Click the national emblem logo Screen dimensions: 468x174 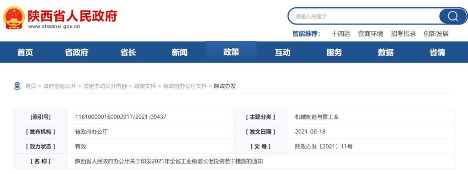14,18
